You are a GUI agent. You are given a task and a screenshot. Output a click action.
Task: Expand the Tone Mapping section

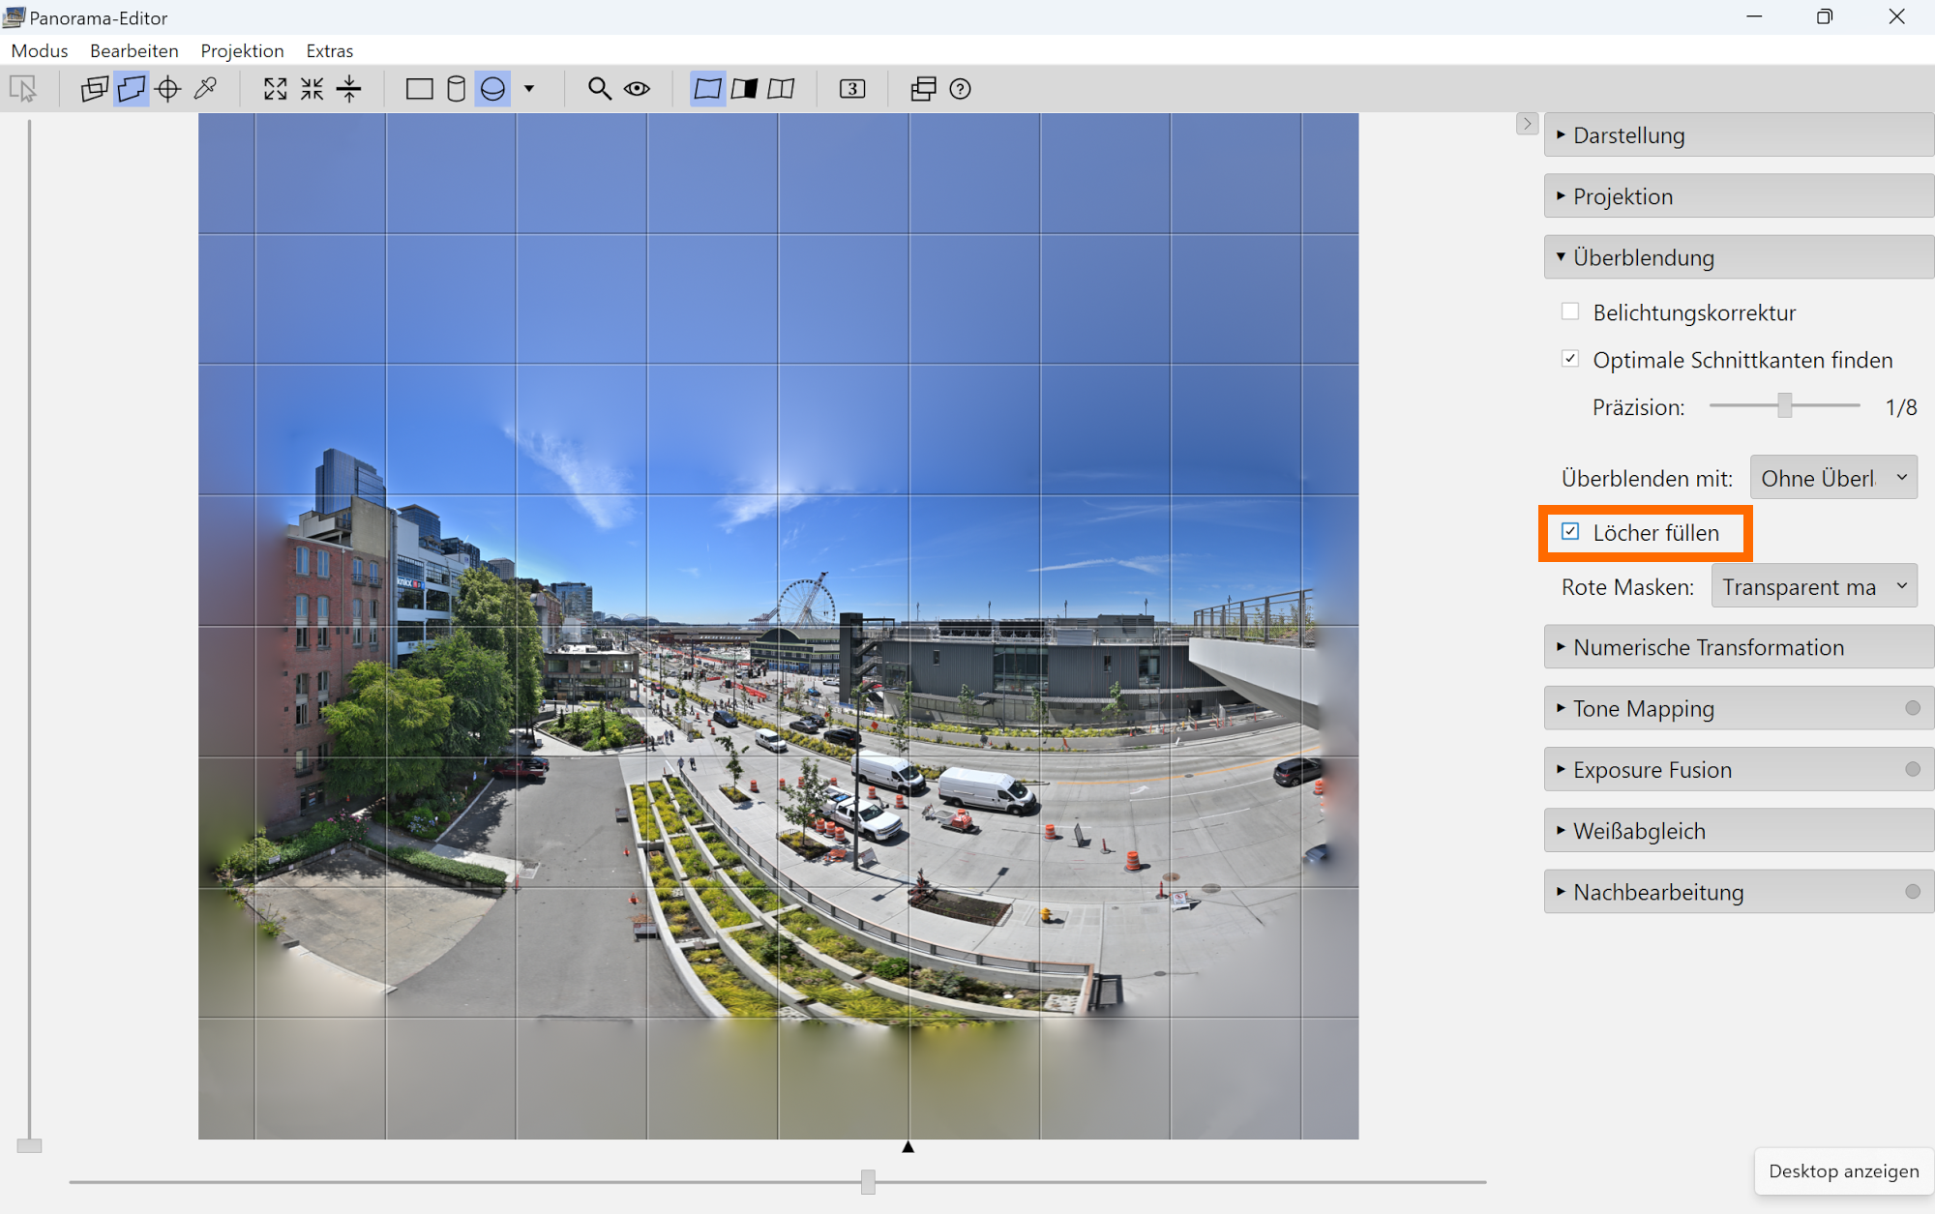pyautogui.click(x=1643, y=708)
